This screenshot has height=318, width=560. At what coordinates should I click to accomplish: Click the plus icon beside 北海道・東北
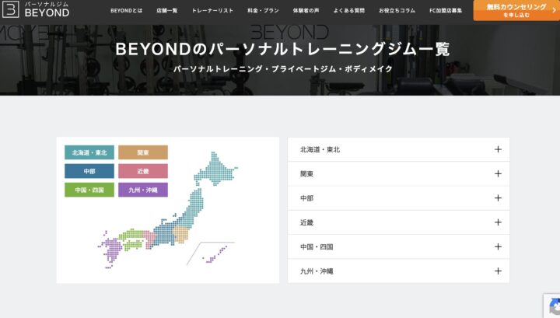[498, 149]
